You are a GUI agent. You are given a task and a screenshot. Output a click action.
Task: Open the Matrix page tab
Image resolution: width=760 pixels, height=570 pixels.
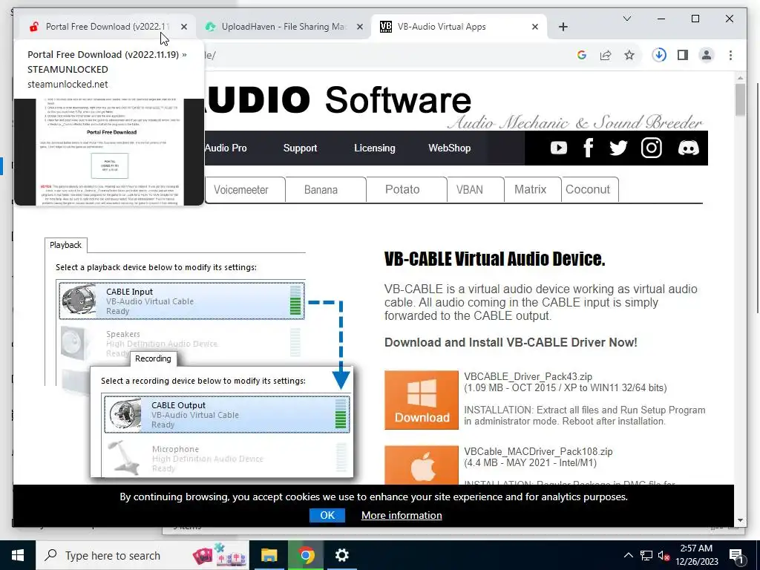pos(532,189)
